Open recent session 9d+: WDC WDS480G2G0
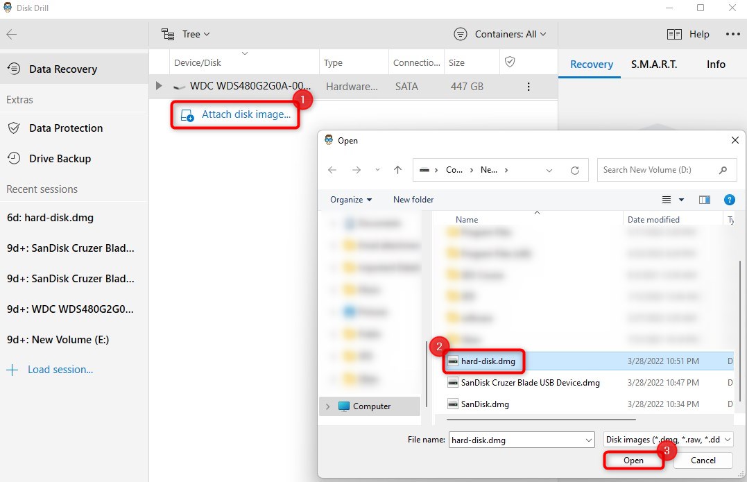 (70, 309)
